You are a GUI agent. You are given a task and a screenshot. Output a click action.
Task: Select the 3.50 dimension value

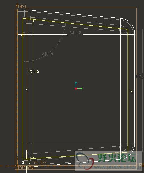point(26,163)
